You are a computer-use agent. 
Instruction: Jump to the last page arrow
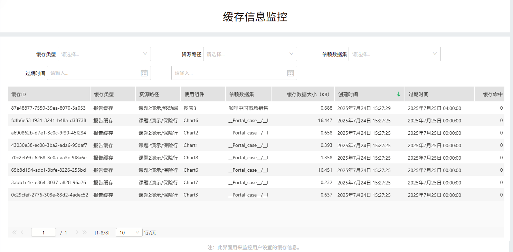pos(85,233)
